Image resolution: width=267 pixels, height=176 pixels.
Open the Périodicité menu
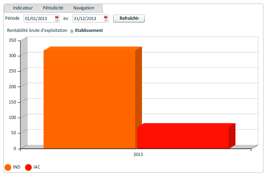(53, 8)
